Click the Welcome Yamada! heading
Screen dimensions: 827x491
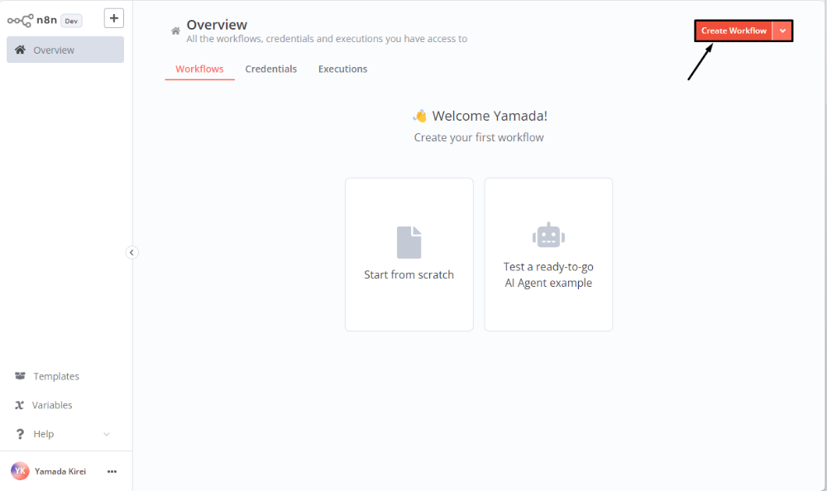[x=490, y=116]
